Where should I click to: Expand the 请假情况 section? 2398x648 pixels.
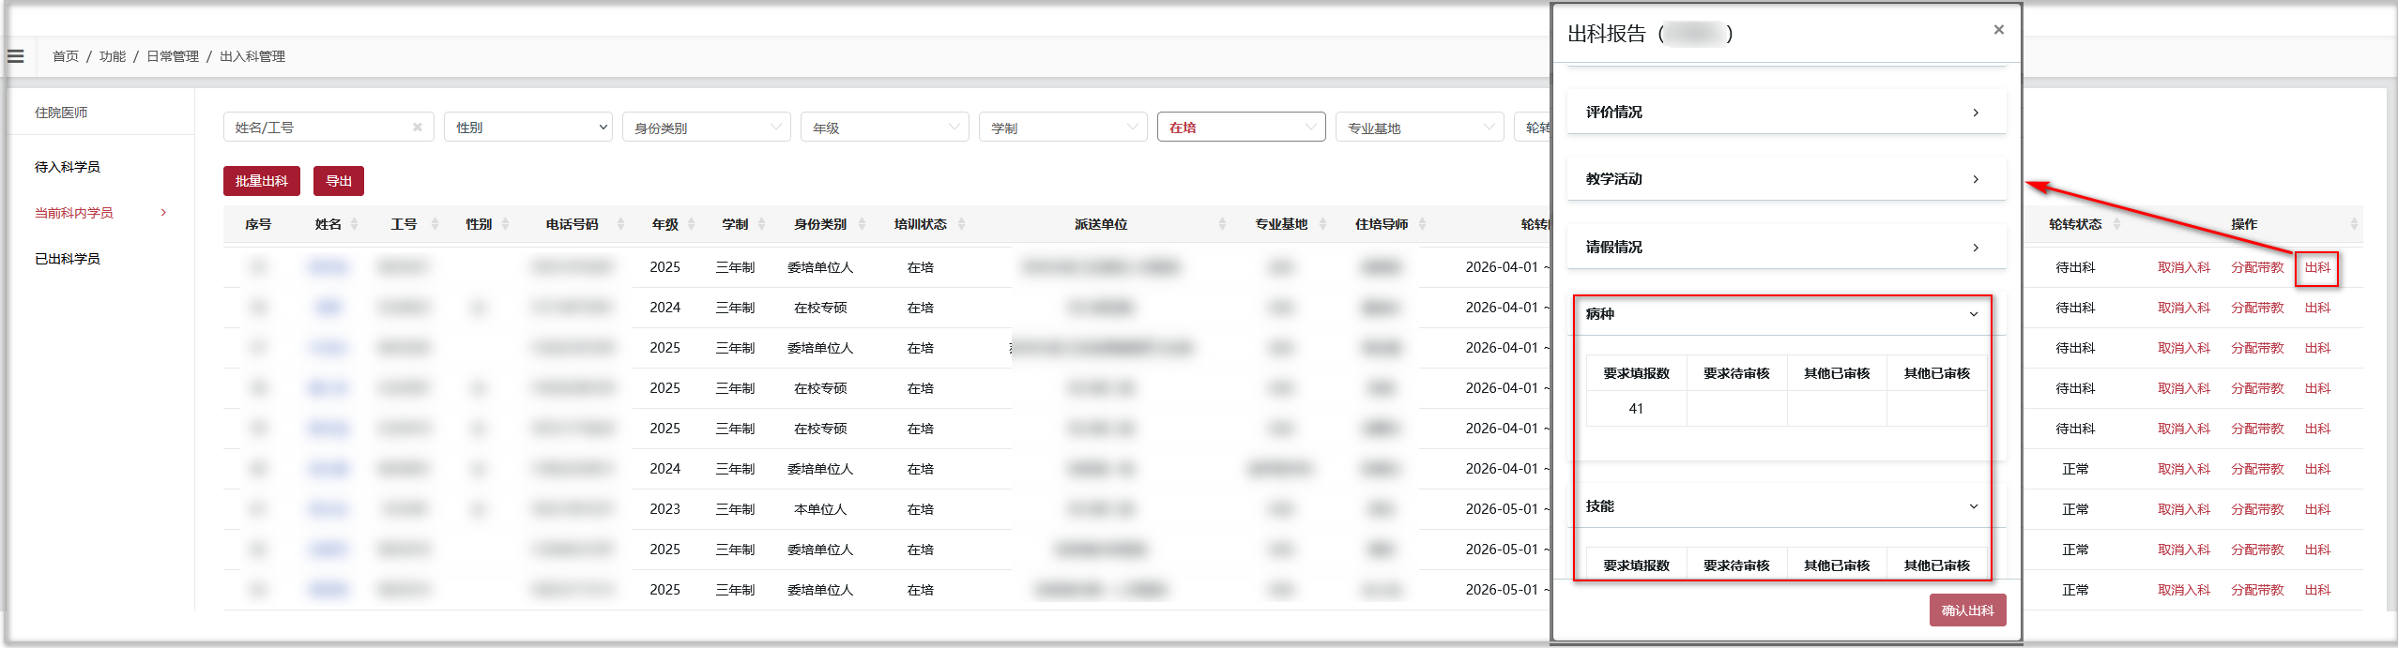1786,247
